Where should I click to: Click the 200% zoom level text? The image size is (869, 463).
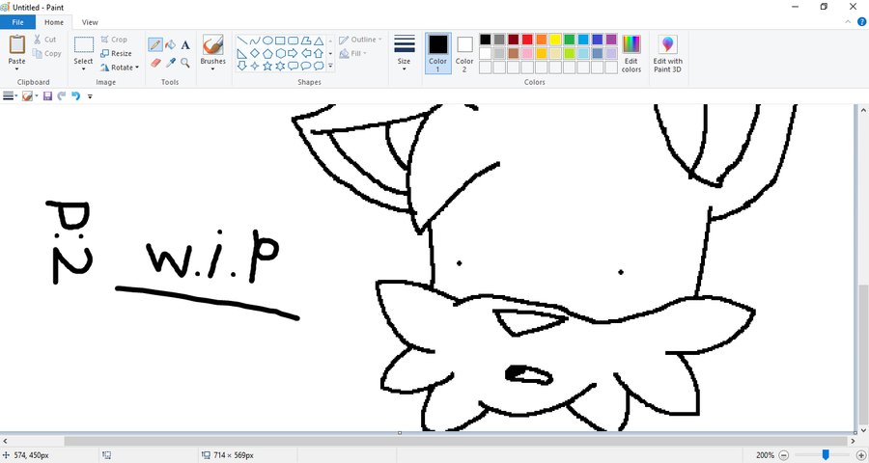(765, 455)
